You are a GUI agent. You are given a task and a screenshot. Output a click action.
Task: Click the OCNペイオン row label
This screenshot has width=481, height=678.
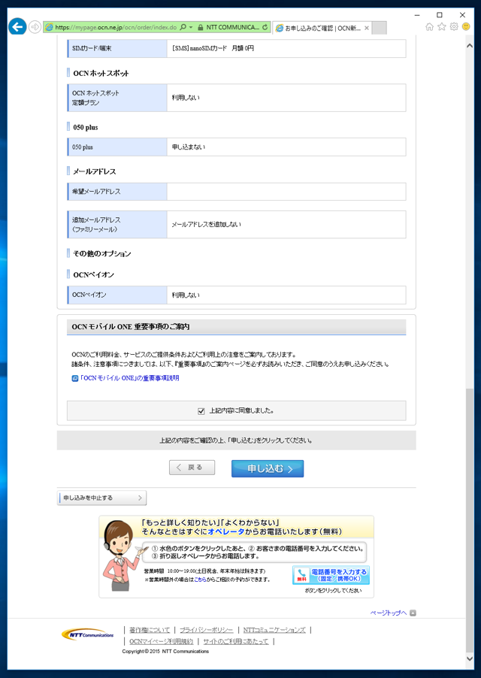(x=89, y=295)
